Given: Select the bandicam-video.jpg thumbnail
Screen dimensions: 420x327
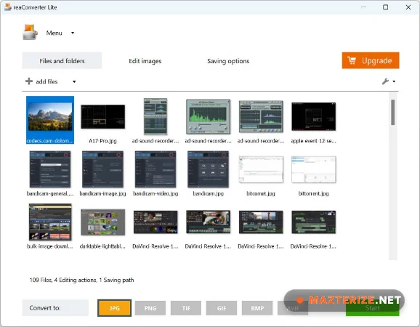Looking at the screenshot, I should 156,169.
